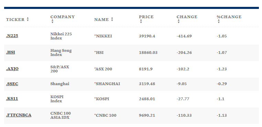This screenshot has width=262, height=127.
Task: Click the Company column sort arrows
Action: click(52, 21)
